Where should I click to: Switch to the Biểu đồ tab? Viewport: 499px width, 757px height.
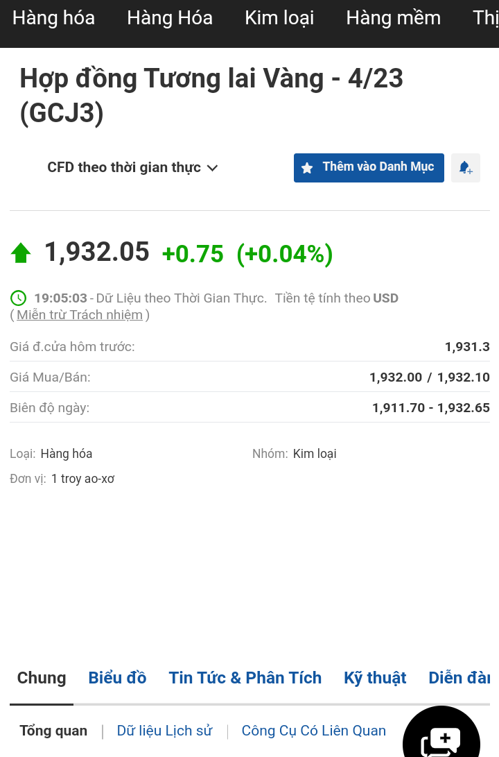[x=117, y=678]
